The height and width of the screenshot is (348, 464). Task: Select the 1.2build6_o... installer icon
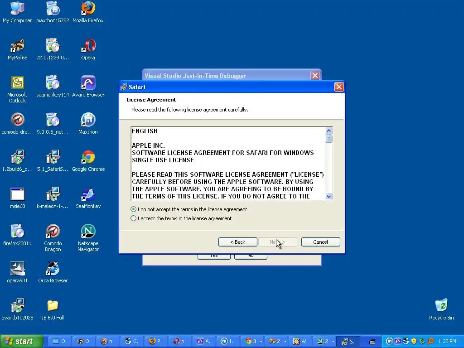(17, 161)
